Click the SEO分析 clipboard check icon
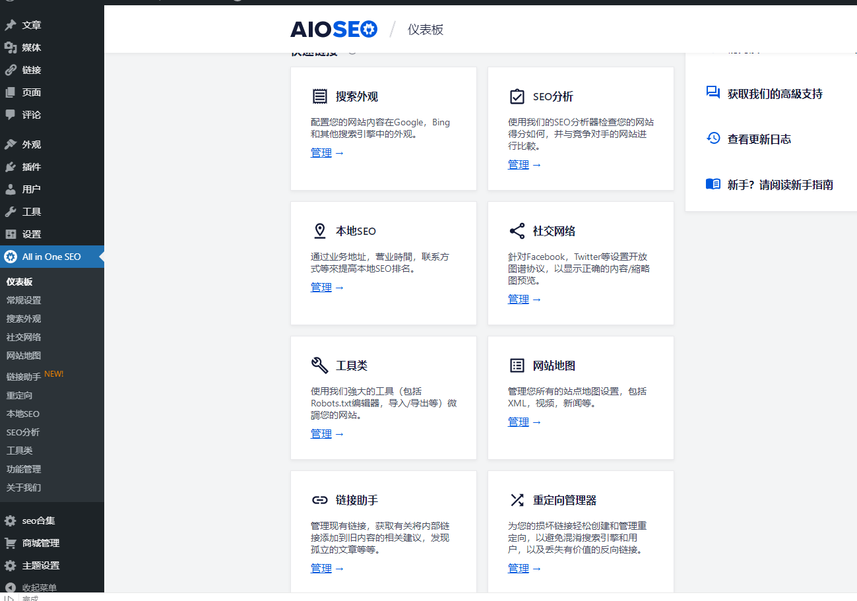Image resolution: width=857 pixels, height=601 pixels. [517, 97]
